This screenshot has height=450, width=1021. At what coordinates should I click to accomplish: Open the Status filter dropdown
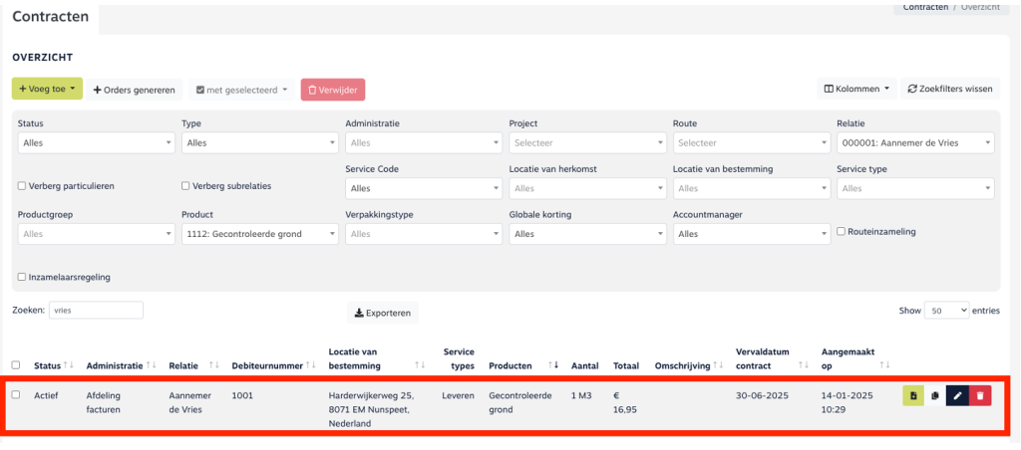(96, 143)
